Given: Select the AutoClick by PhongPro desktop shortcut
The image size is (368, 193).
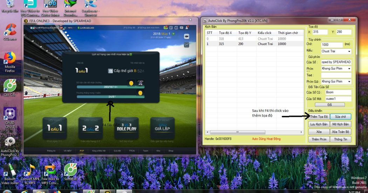Looking at the screenshot, I should click(10, 147).
